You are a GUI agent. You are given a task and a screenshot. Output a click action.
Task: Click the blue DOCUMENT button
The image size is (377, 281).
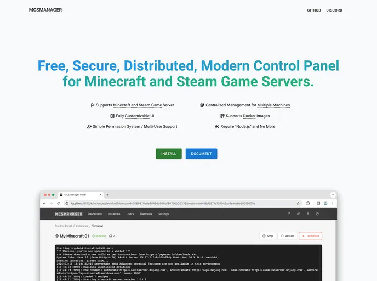[201, 154]
